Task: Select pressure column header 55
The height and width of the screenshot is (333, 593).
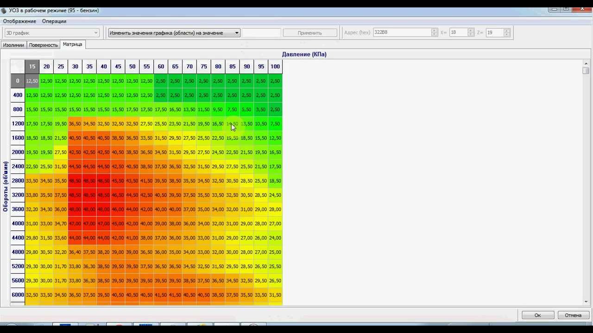Action: click(x=146, y=67)
